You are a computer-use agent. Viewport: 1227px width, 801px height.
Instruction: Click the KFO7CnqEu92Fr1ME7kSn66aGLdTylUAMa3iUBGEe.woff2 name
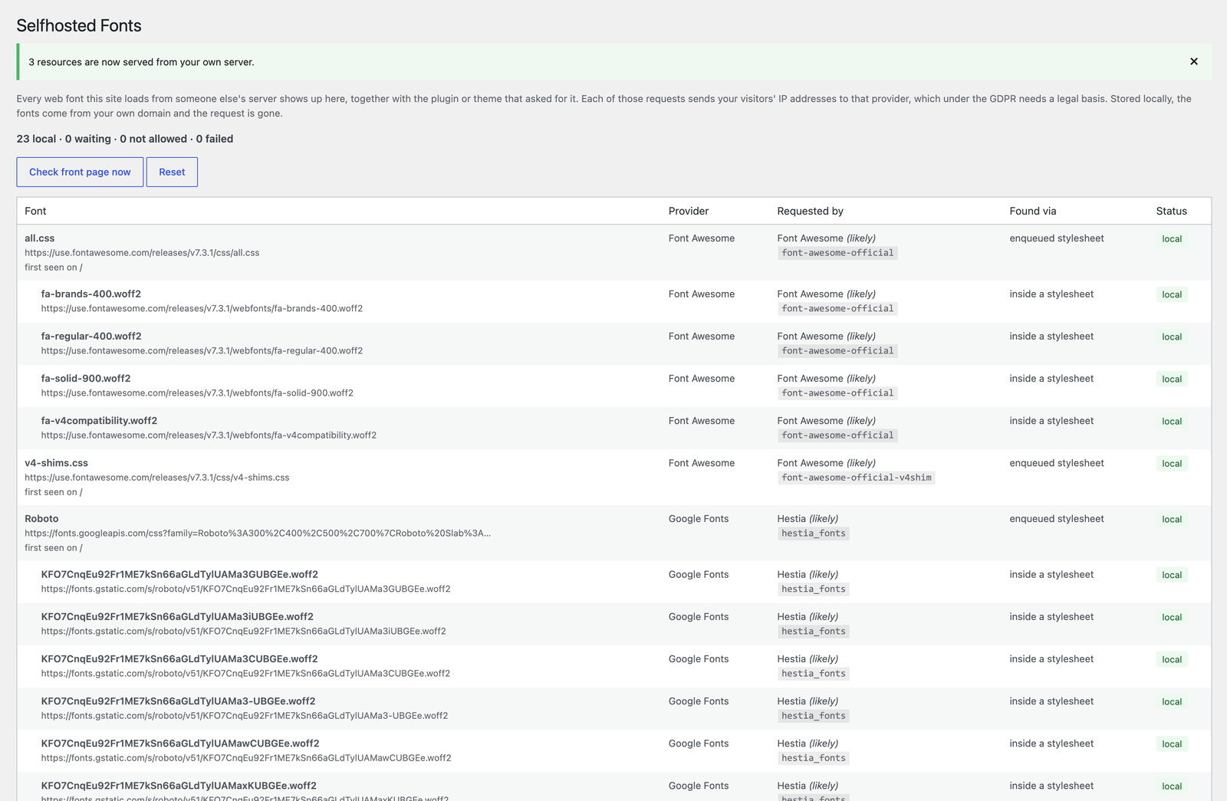tap(177, 617)
